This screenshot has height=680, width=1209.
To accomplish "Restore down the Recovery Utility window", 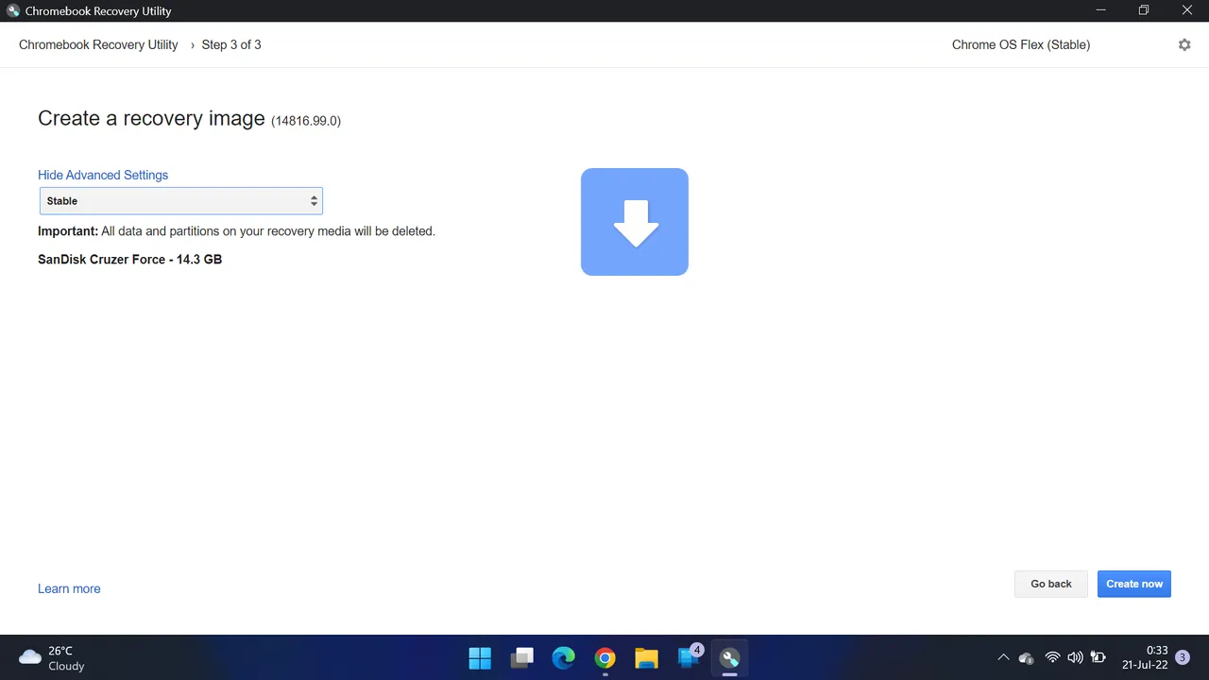I will [x=1144, y=10].
